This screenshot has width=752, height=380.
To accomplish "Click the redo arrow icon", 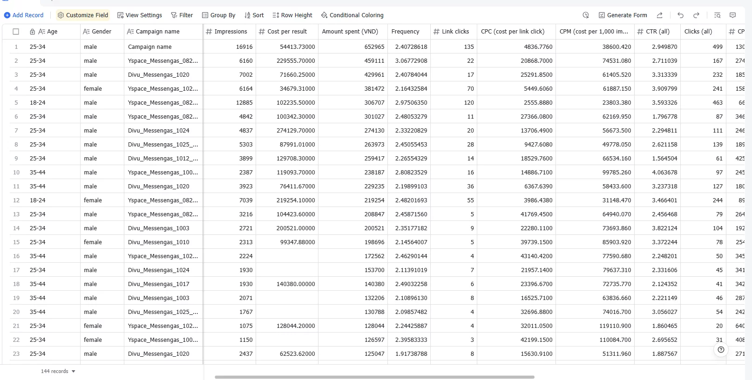I will tap(696, 15).
